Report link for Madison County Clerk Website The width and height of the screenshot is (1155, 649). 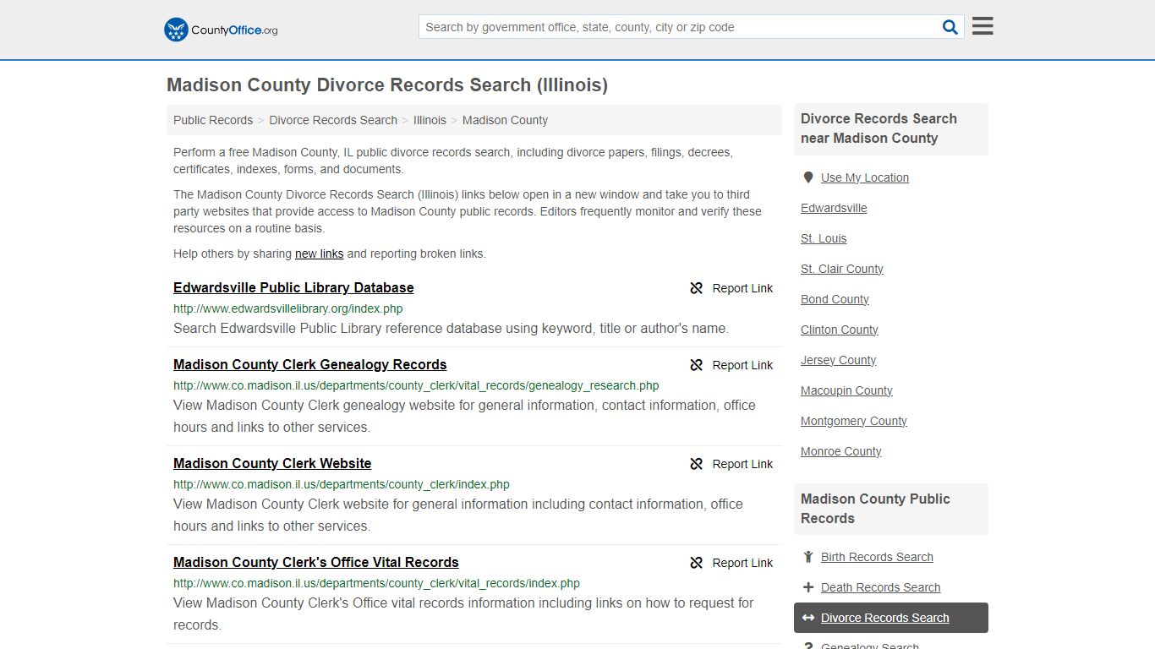click(731, 464)
